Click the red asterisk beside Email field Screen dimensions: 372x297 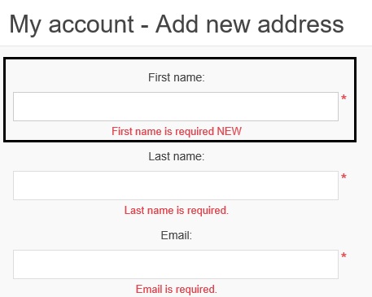click(x=344, y=256)
